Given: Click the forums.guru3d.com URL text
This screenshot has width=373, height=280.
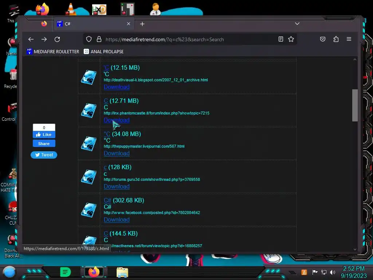Looking at the screenshot, I should coord(152,179).
